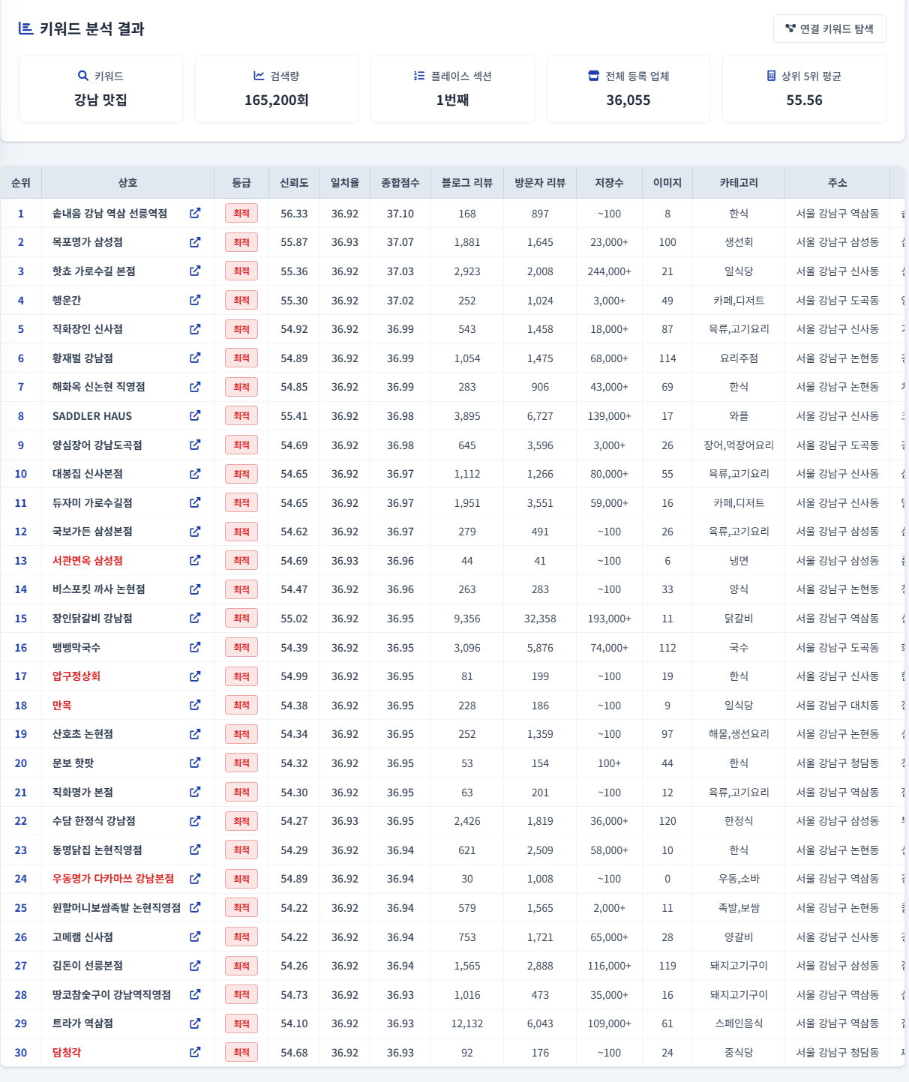Open external link icon for 압구정상회
Screen dimensions: 909x1082
195,676
